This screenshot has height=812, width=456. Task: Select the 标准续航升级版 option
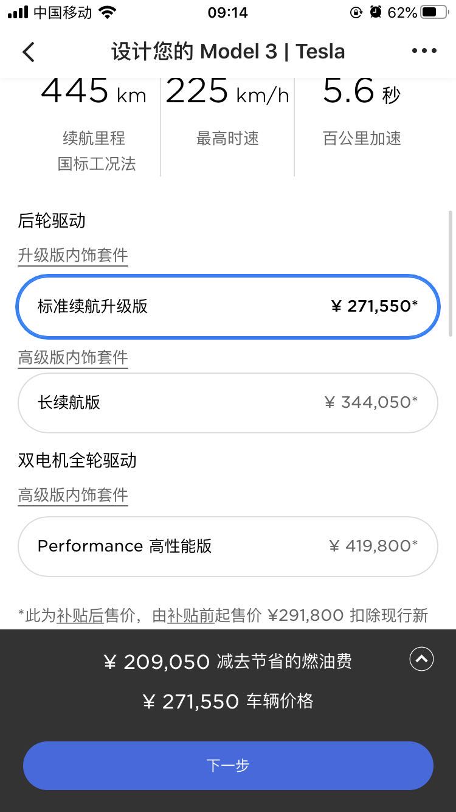tap(228, 306)
